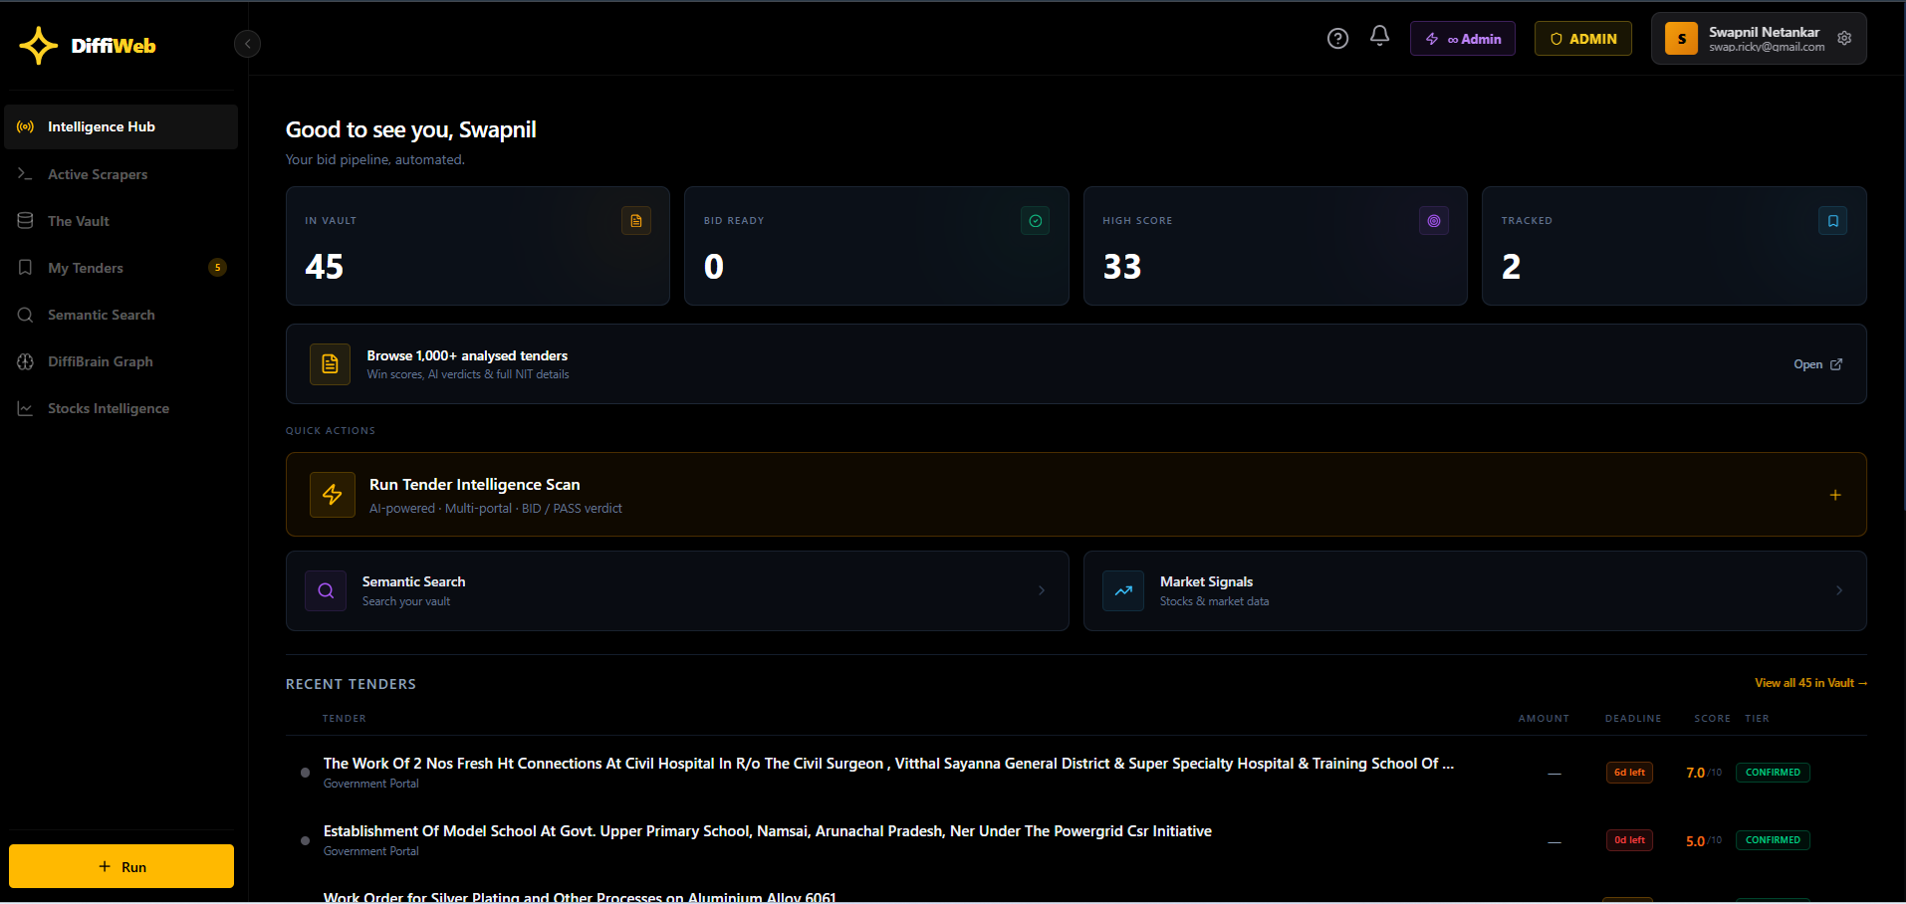This screenshot has height=904, width=1906.
Task: Click the sidebar Semantic Search magnifier icon
Action: 26,315
